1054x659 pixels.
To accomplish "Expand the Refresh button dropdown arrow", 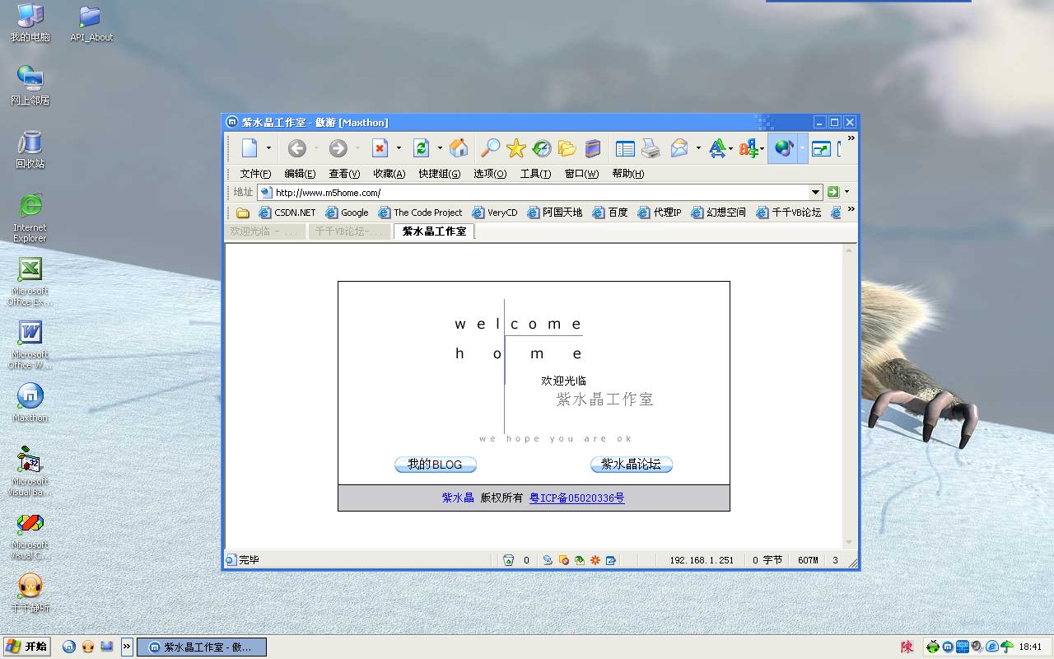I will click(440, 148).
